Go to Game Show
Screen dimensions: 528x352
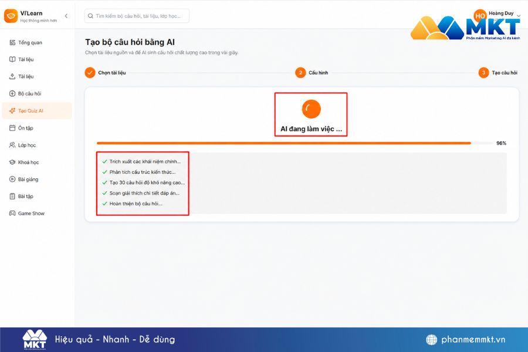pos(37,214)
